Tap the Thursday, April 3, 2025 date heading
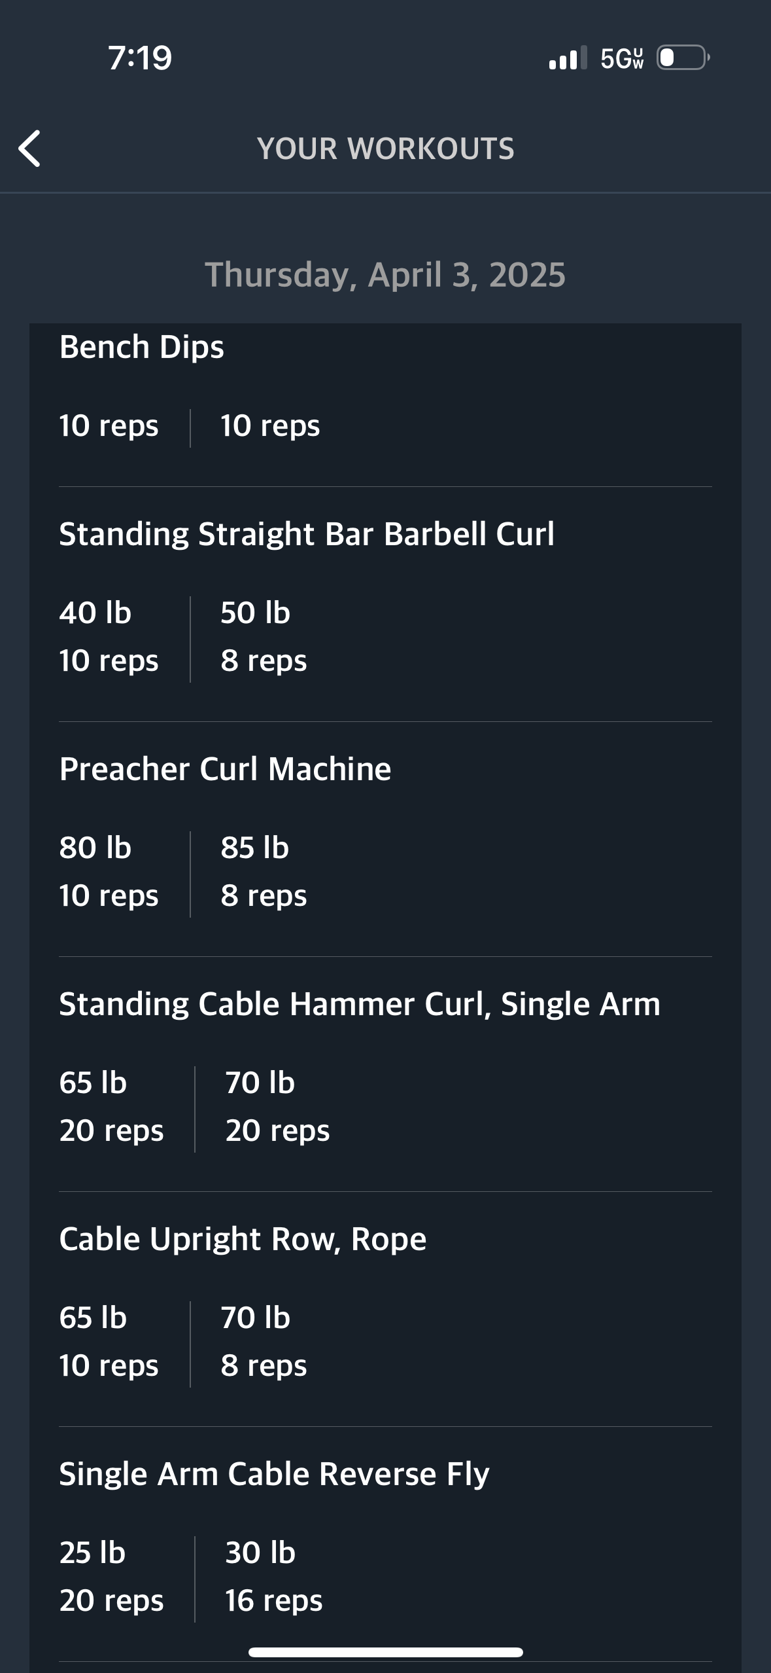771x1673 pixels. coord(385,274)
